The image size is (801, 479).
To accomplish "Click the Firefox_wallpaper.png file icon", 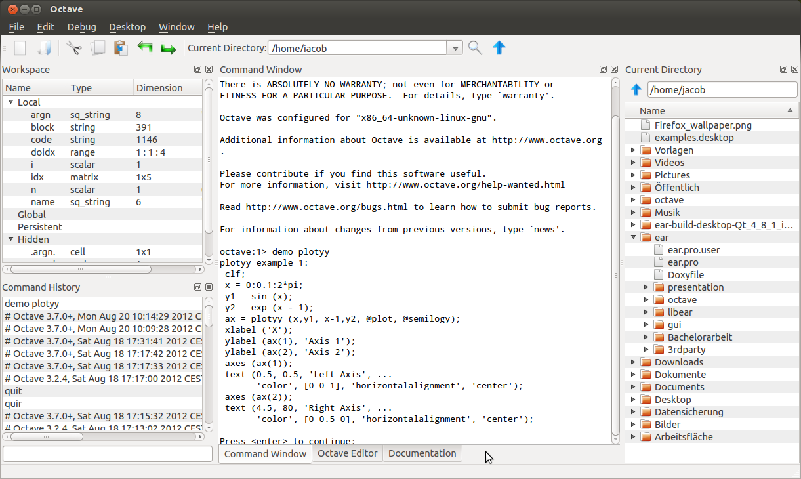I will (645, 125).
